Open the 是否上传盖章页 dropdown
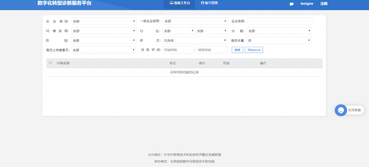The width and height of the screenshot is (369, 167). pos(104,50)
